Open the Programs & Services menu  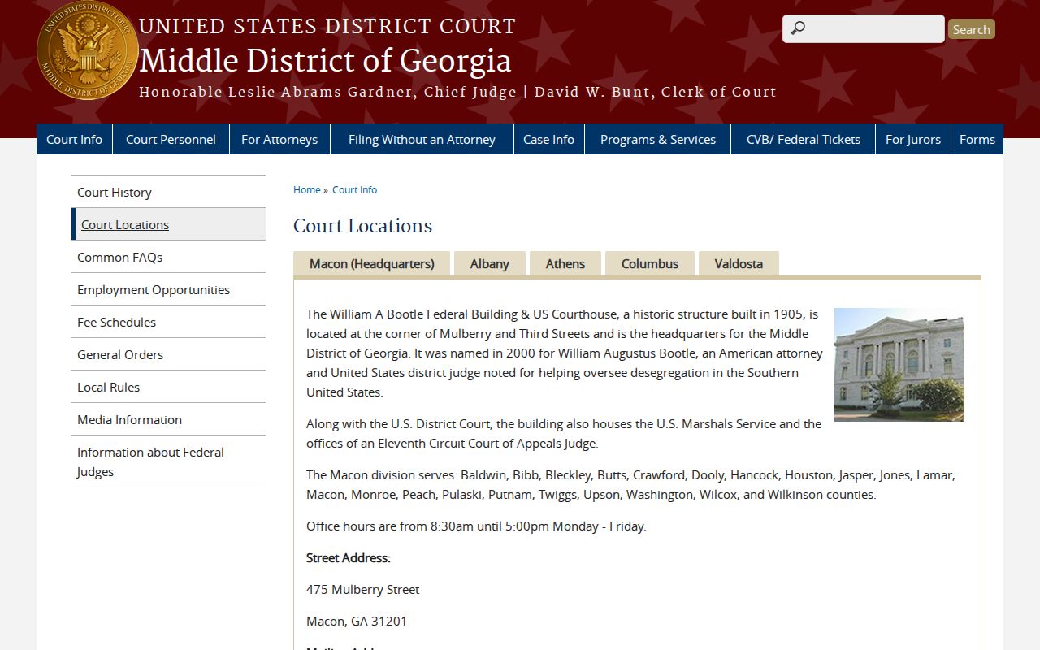click(x=658, y=139)
